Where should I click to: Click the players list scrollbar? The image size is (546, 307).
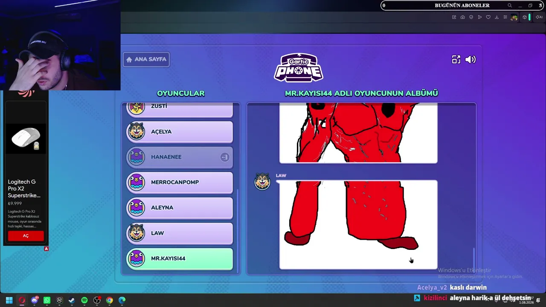pyautogui.click(x=238, y=230)
